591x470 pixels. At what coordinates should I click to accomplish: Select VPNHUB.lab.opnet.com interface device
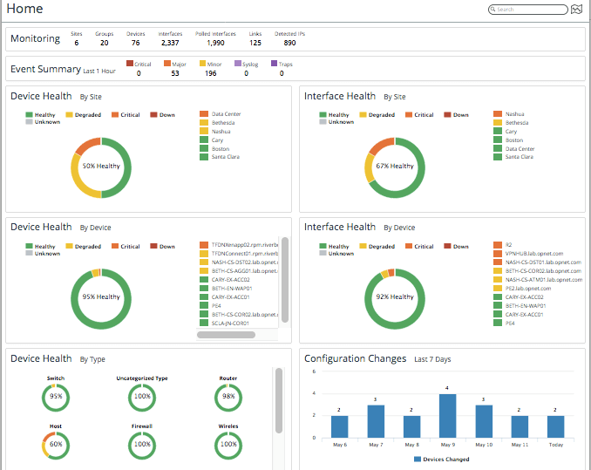[x=528, y=254]
